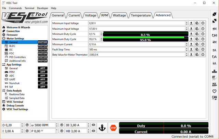The width and height of the screenshot is (219, 139).
Task: Adjust D 0,20 duty spinner arrows
Action: tap(22, 125)
